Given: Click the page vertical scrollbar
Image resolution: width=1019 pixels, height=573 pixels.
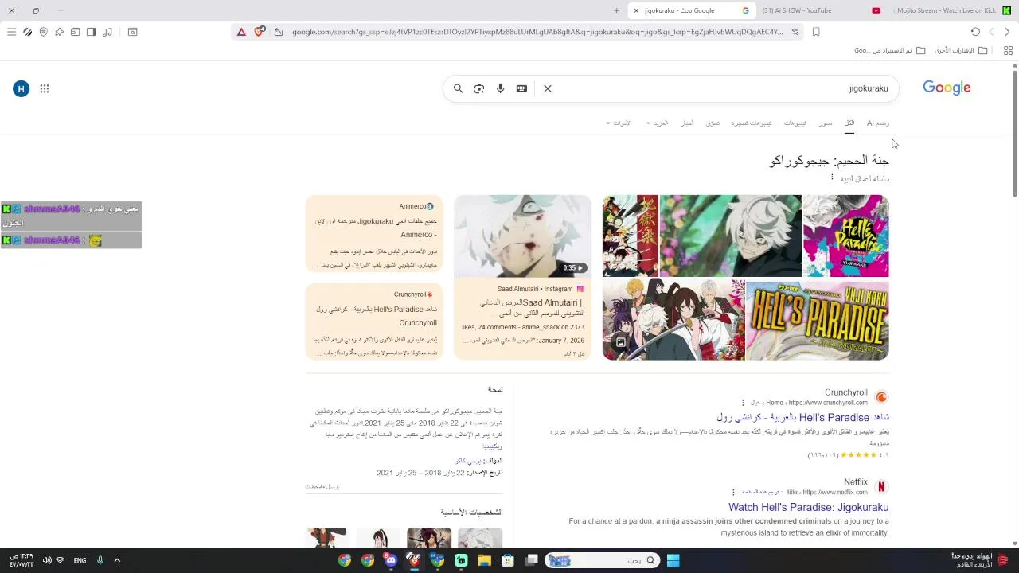Looking at the screenshot, I should pos(1014,132).
